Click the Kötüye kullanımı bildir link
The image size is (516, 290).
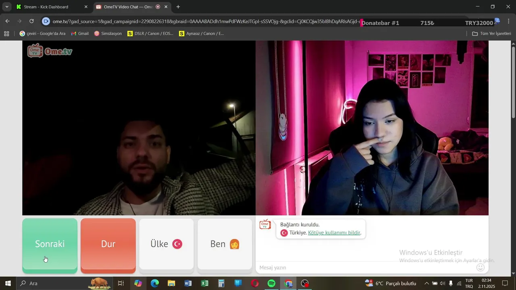pyautogui.click(x=334, y=233)
